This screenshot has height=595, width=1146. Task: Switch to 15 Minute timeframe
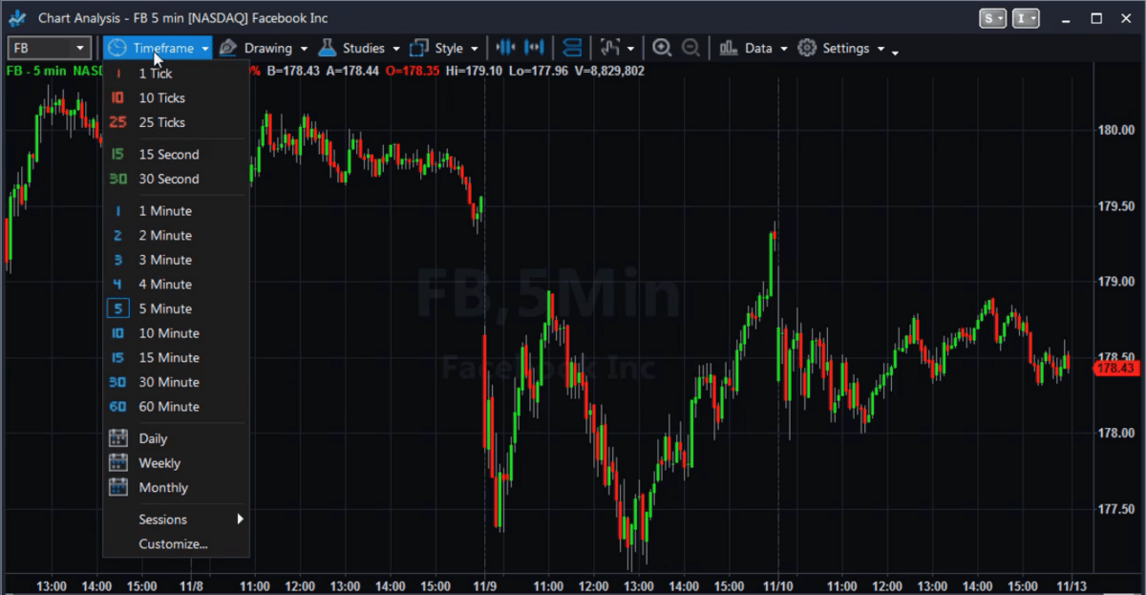tap(176, 357)
